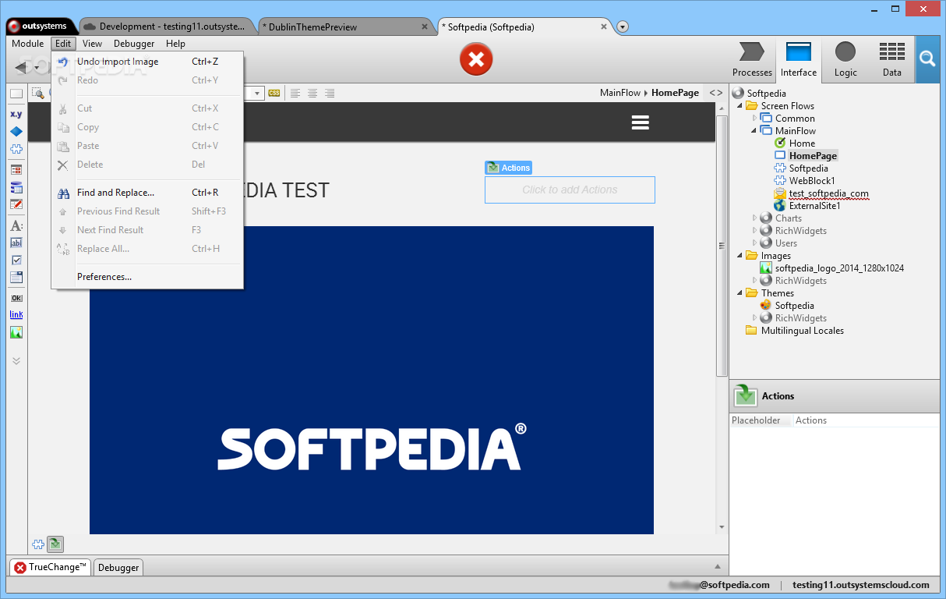This screenshot has height=599, width=946.
Task: Select test_softpedia_com email item
Action: click(821, 193)
